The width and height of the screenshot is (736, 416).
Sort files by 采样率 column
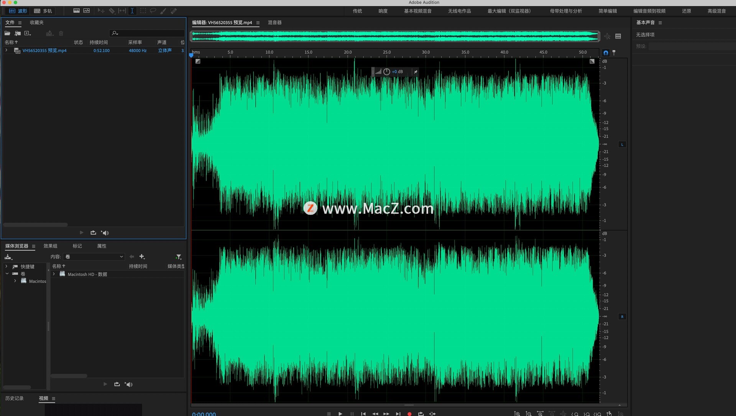pos(135,42)
